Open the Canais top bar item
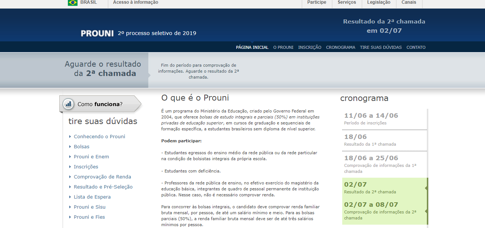485x228 pixels. (409, 2)
